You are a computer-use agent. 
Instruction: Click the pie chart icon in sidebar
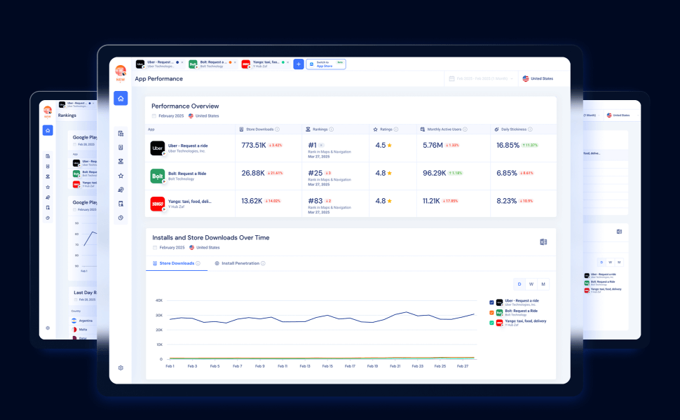coord(121,218)
